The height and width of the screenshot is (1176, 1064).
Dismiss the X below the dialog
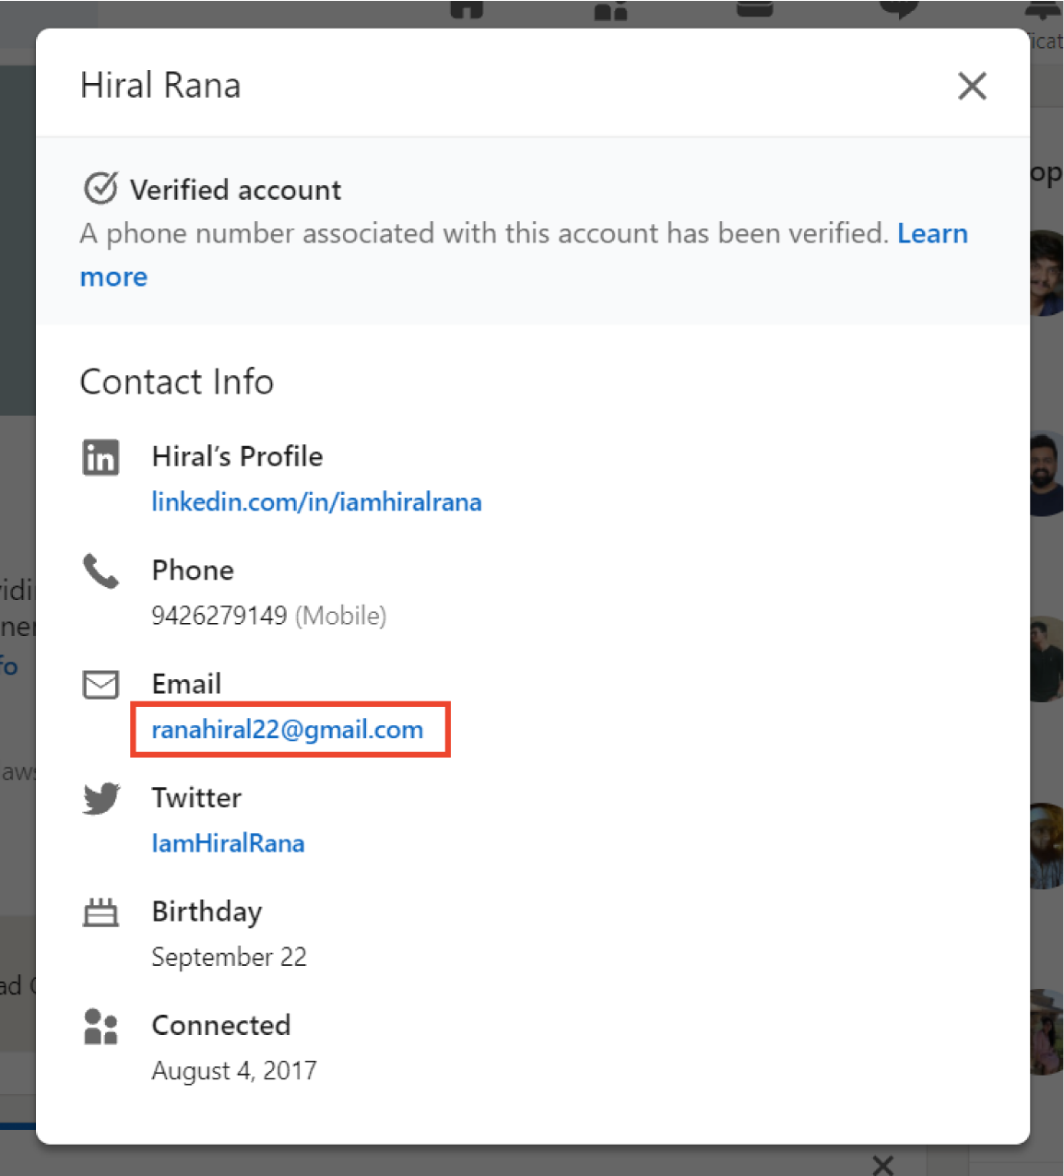(x=882, y=1165)
